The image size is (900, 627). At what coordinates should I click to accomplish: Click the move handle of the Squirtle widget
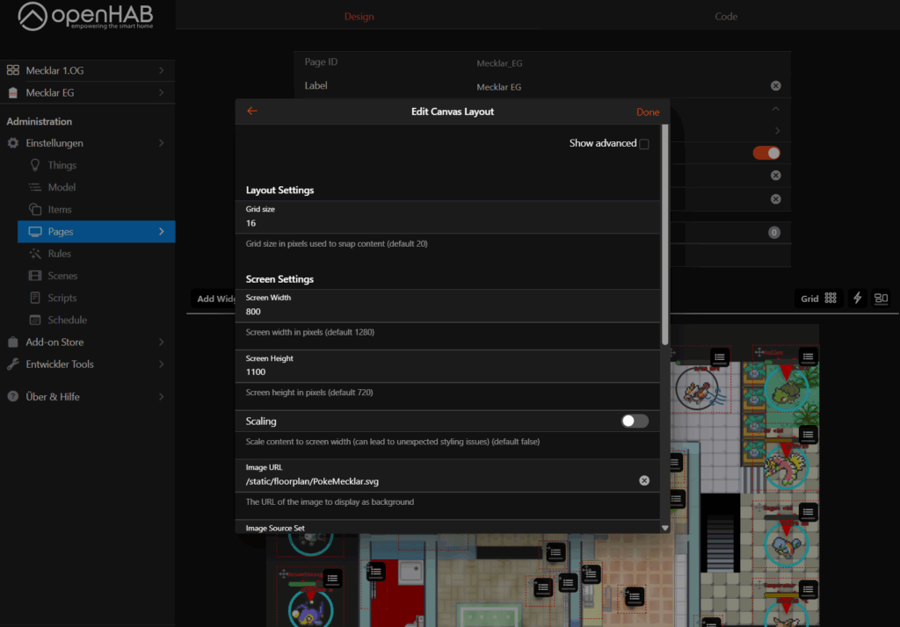(758, 507)
